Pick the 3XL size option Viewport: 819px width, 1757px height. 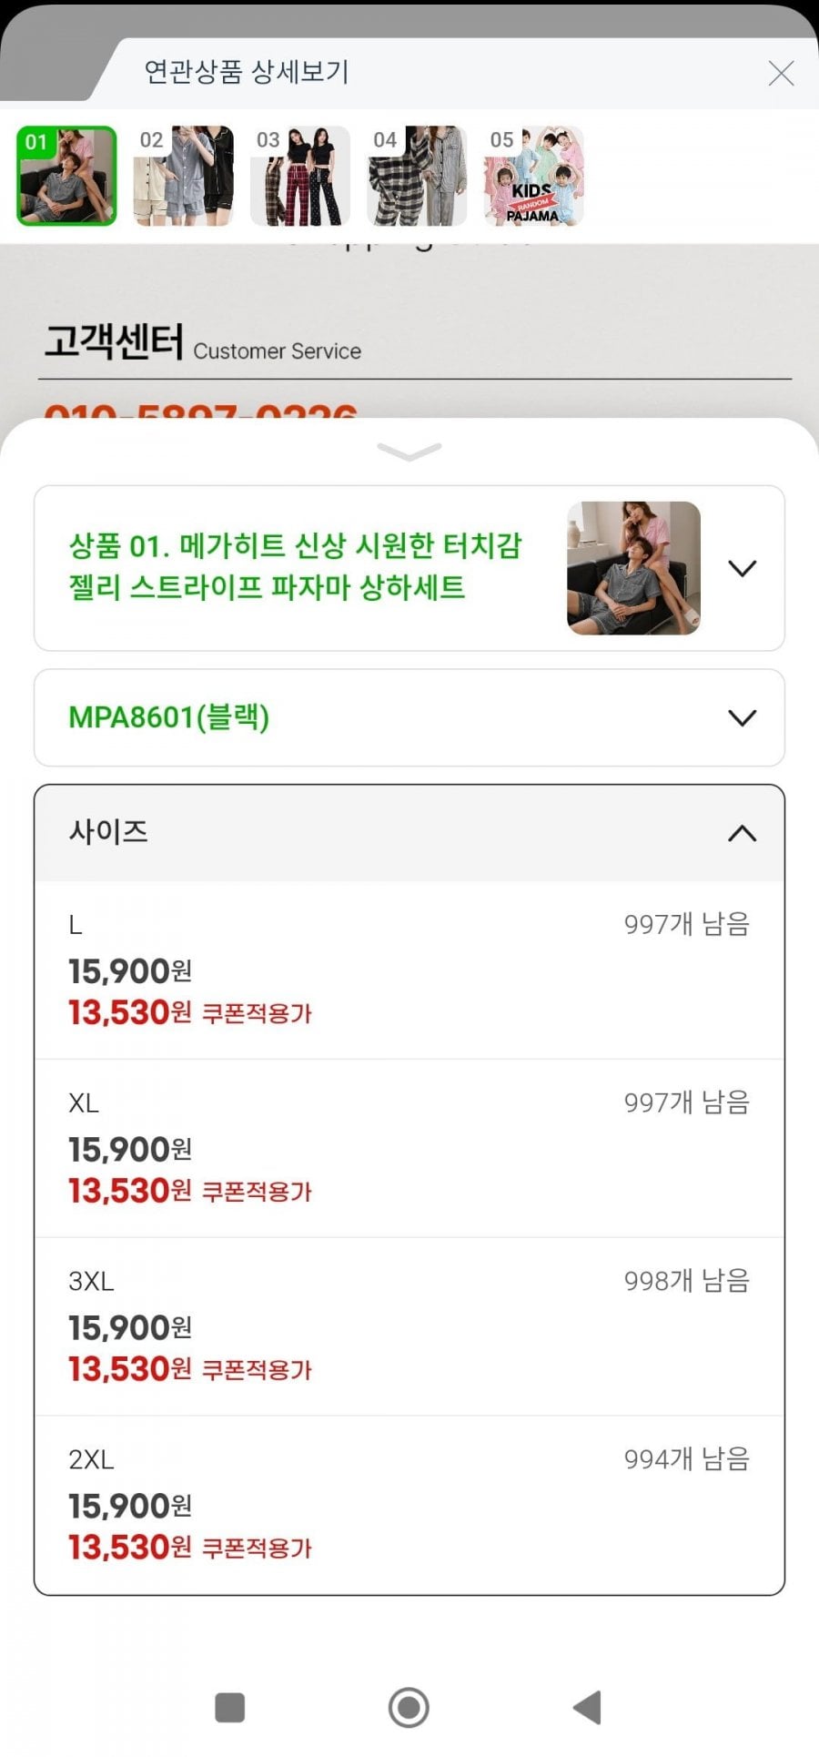[409, 1326]
